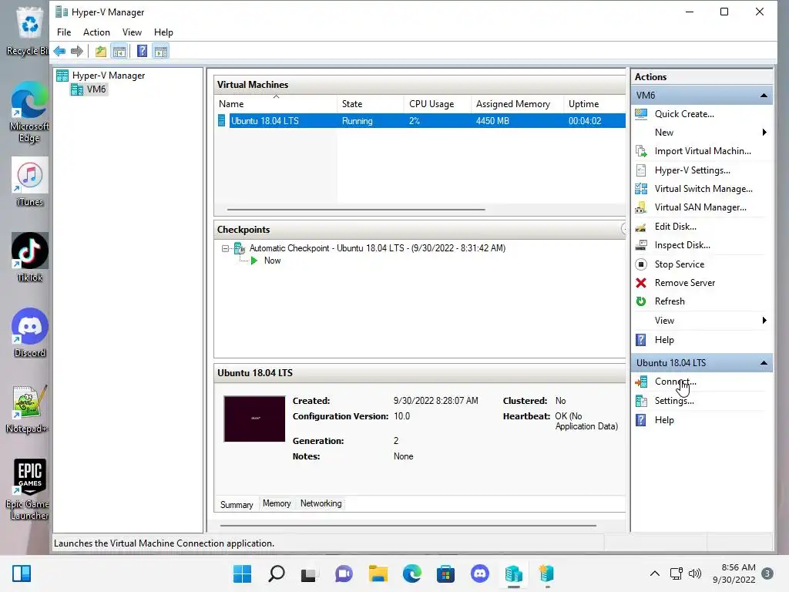Click the Virtual SAN Manager icon

(x=641, y=207)
